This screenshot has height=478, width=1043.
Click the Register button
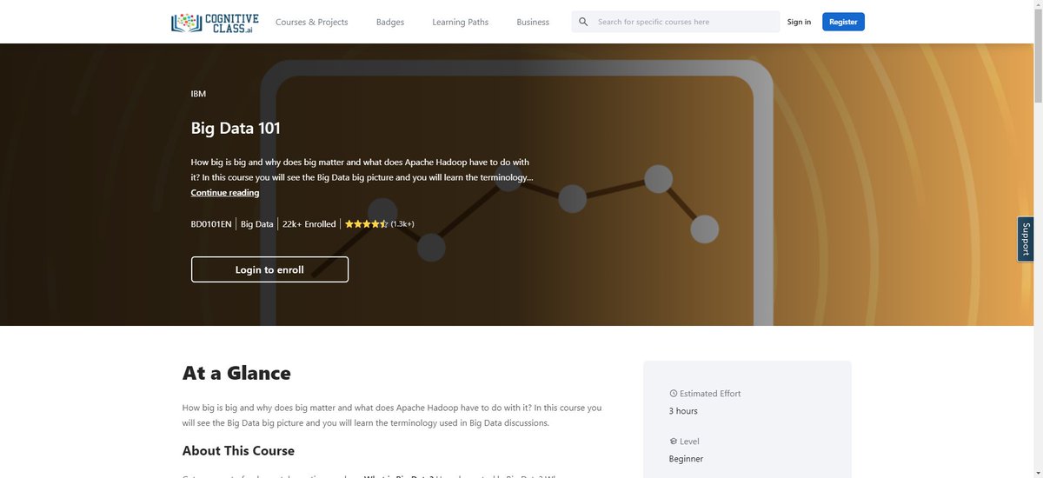[x=843, y=22]
